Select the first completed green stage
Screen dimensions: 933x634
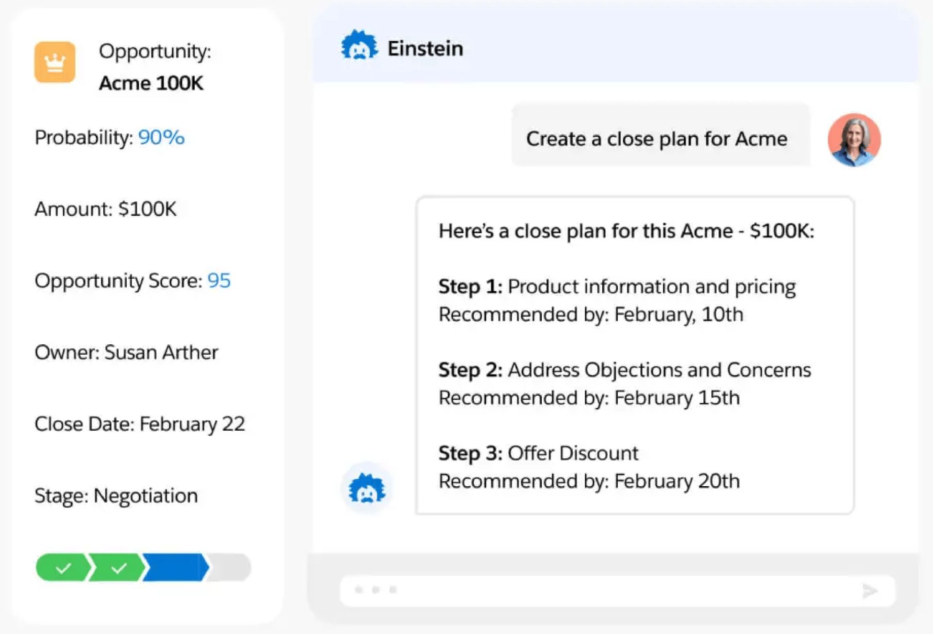coord(63,568)
